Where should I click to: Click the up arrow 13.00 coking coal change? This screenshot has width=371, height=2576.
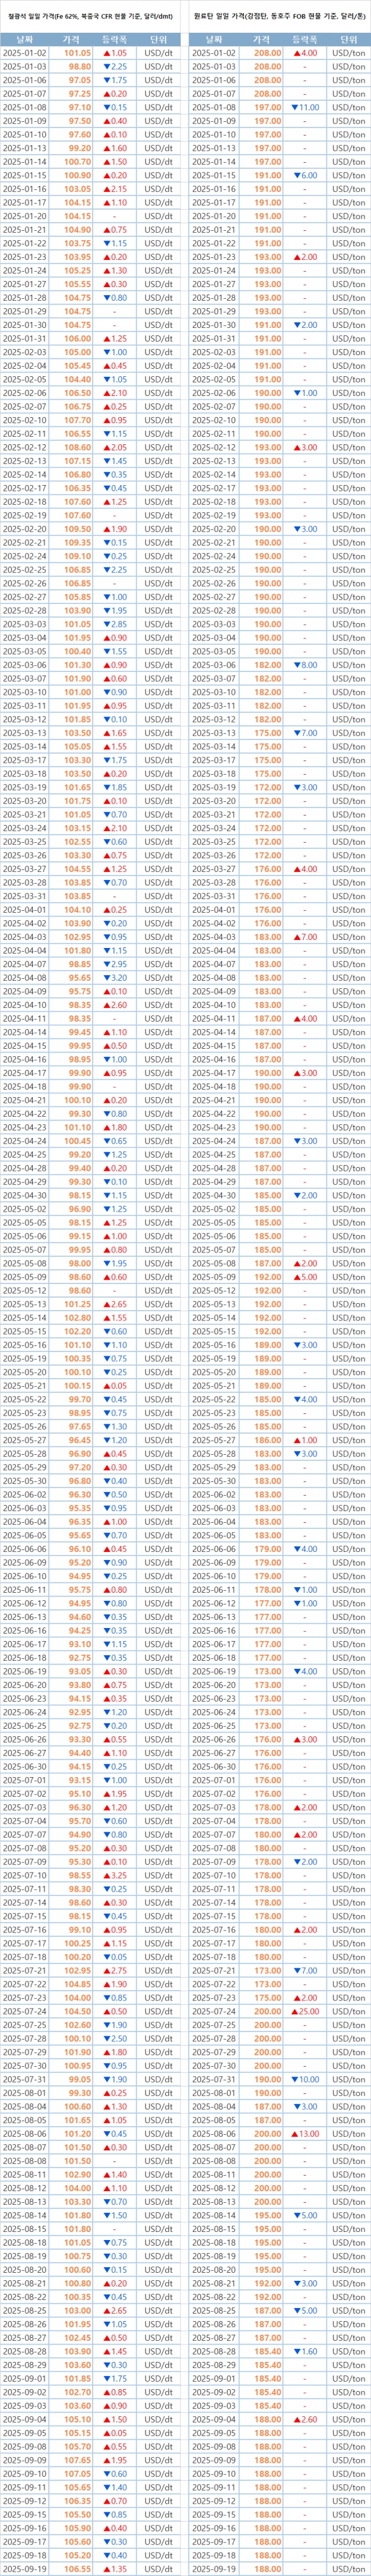click(x=304, y=2132)
